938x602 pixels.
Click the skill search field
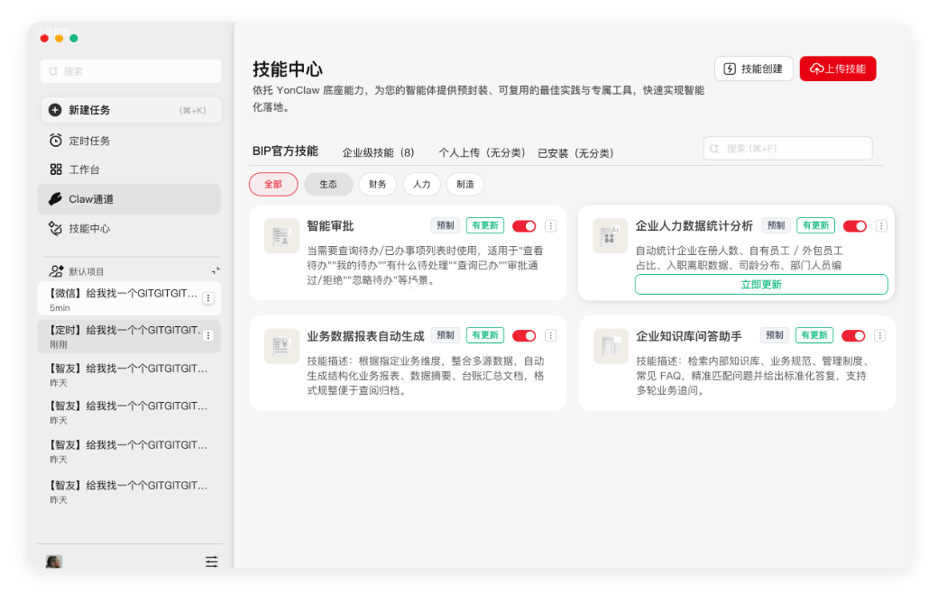[787, 149]
